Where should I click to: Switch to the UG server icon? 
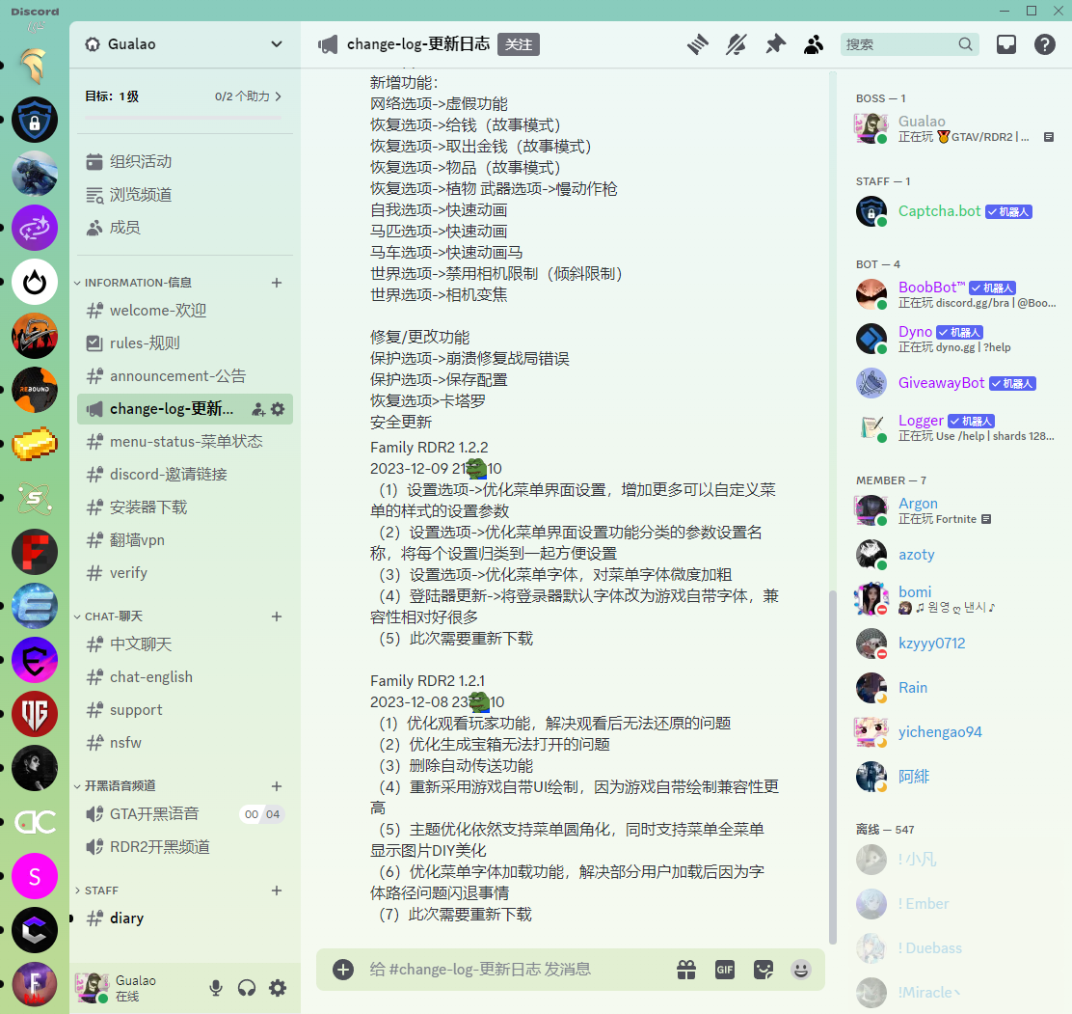35,714
